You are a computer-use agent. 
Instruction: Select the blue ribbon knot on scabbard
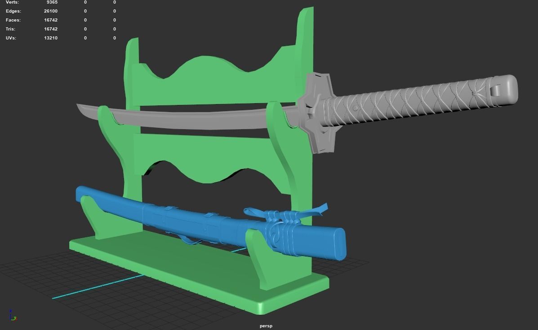(285, 217)
